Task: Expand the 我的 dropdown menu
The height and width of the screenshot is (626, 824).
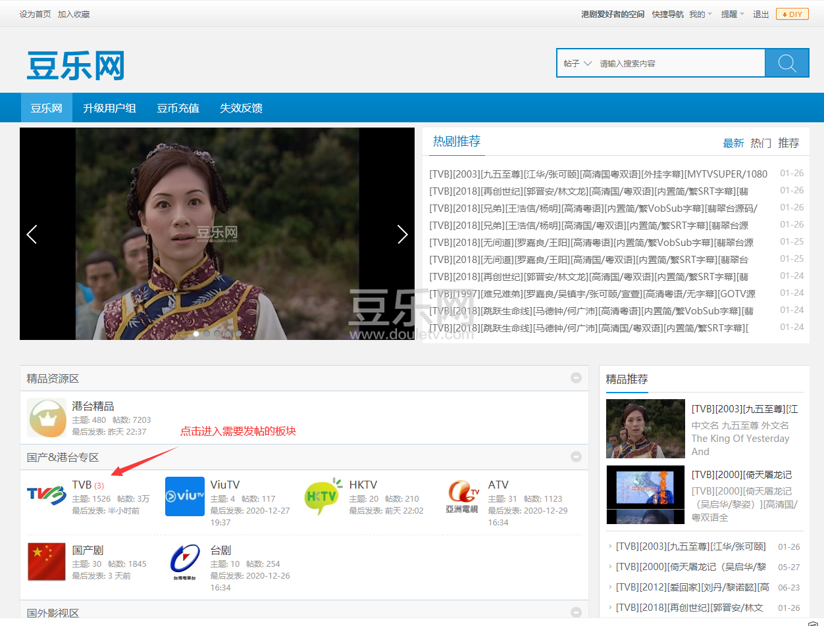Action: pyautogui.click(x=700, y=14)
